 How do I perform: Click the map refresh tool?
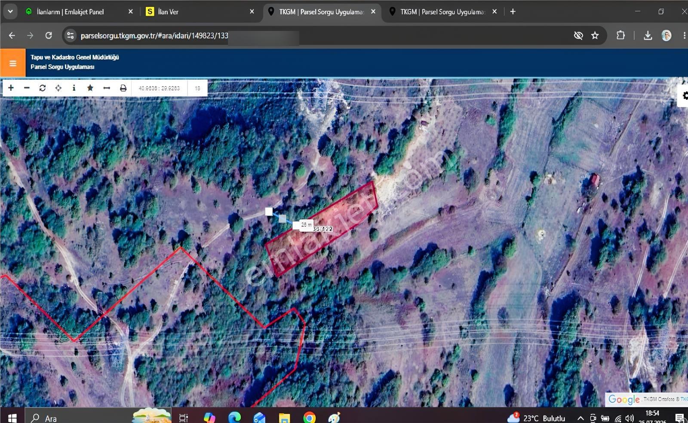click(x=42, y=88)
